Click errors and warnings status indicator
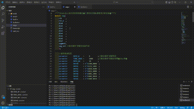Image resolution: width=194 pixels, height=109 pixels. (x=5, y=108)
